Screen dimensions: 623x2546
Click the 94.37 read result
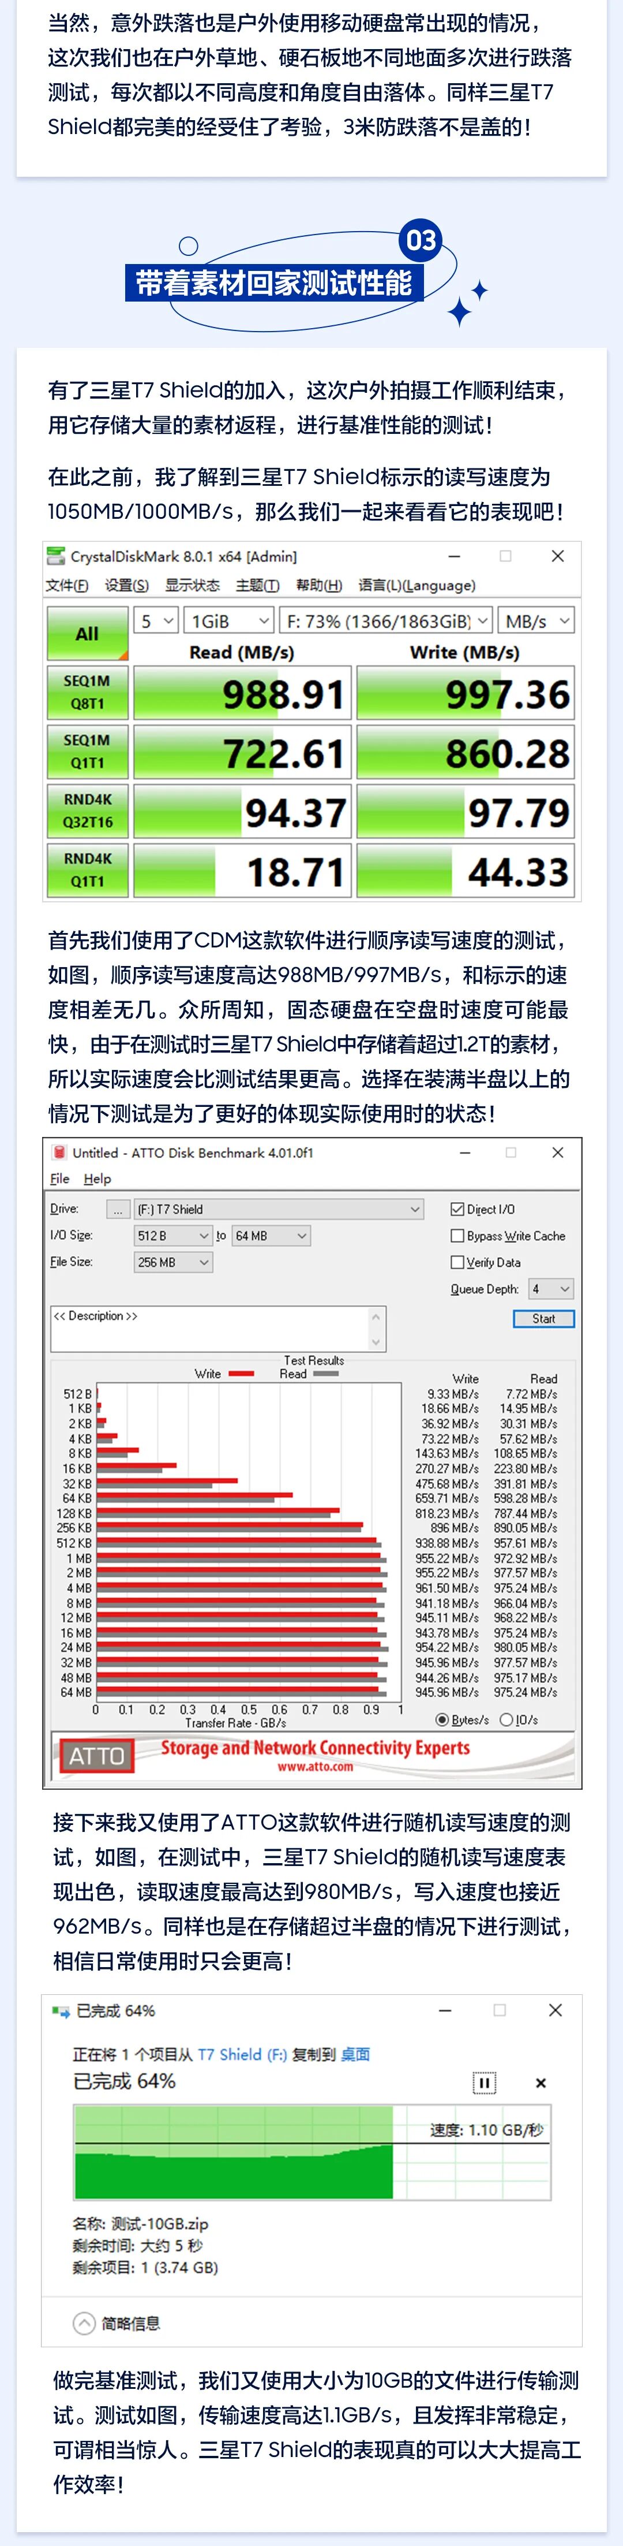242,812
